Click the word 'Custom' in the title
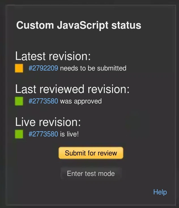 (x=35, y=25)
